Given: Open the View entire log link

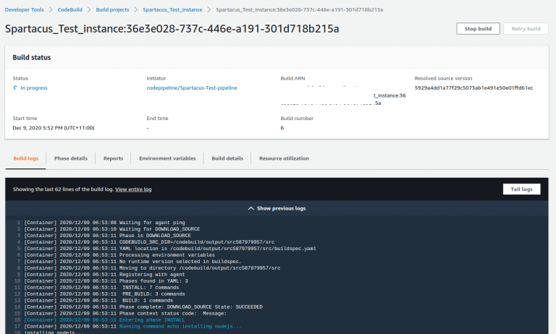Looking at the screenshot, I should point(133,189).
